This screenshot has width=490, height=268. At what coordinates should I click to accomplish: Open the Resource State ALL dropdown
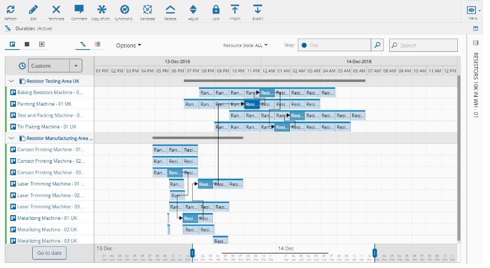click(x=246, y=45)
